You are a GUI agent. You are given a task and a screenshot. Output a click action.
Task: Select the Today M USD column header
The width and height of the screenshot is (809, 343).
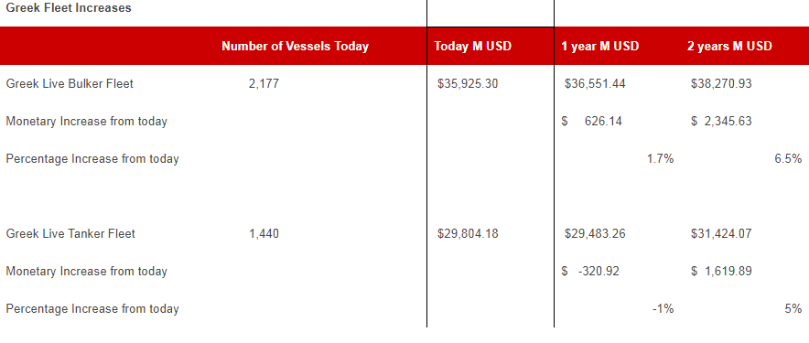click(472, 46)
